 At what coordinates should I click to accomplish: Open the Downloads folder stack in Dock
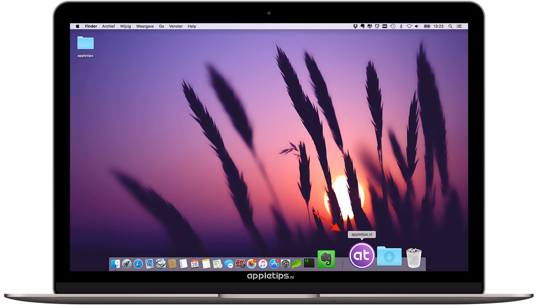tap(389, 256)
